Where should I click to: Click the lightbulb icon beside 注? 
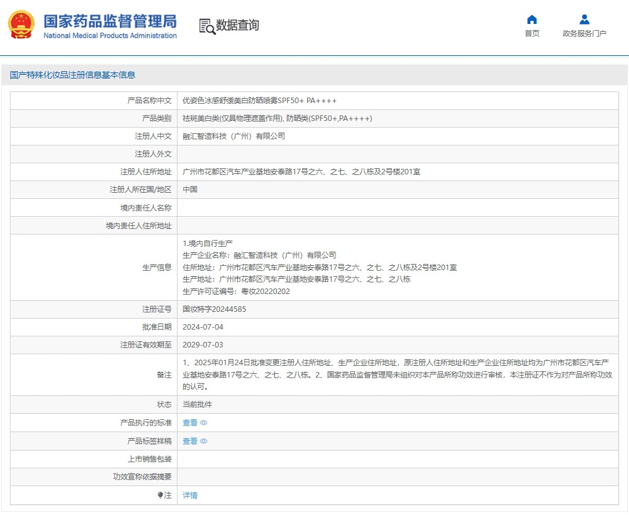coord(160,495)
